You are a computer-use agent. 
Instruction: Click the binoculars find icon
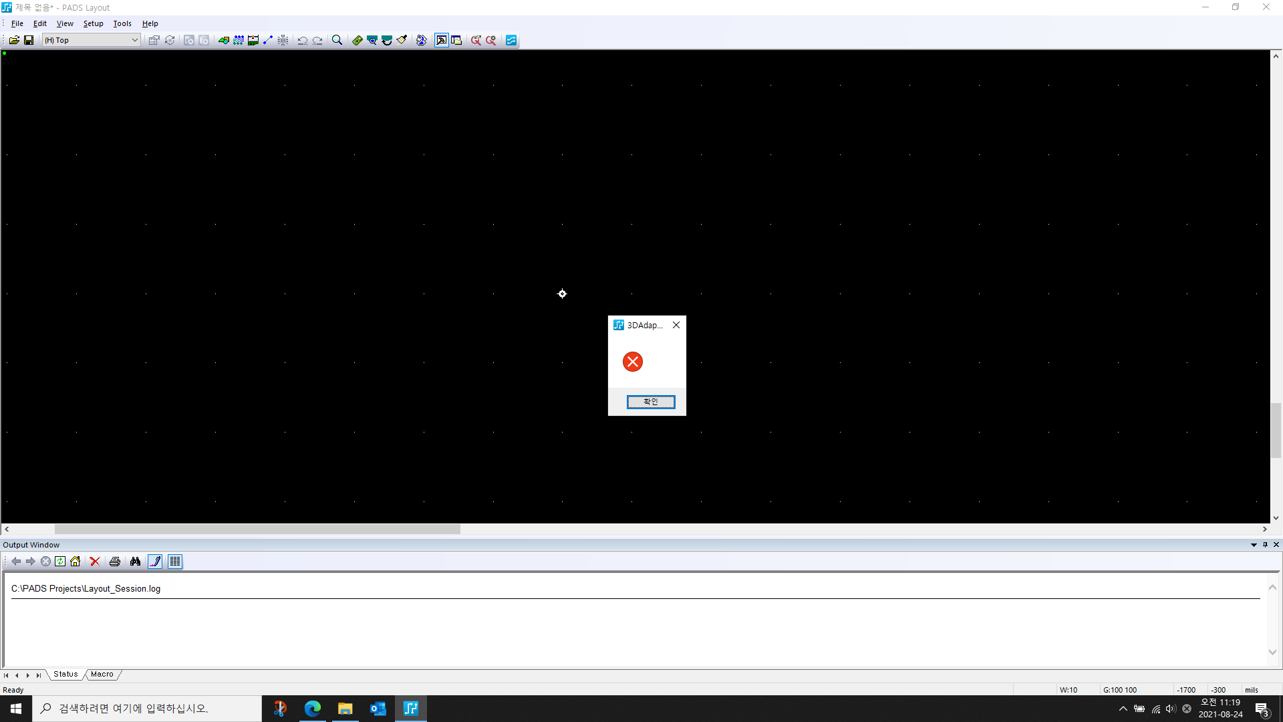click(x=136, y=562)
